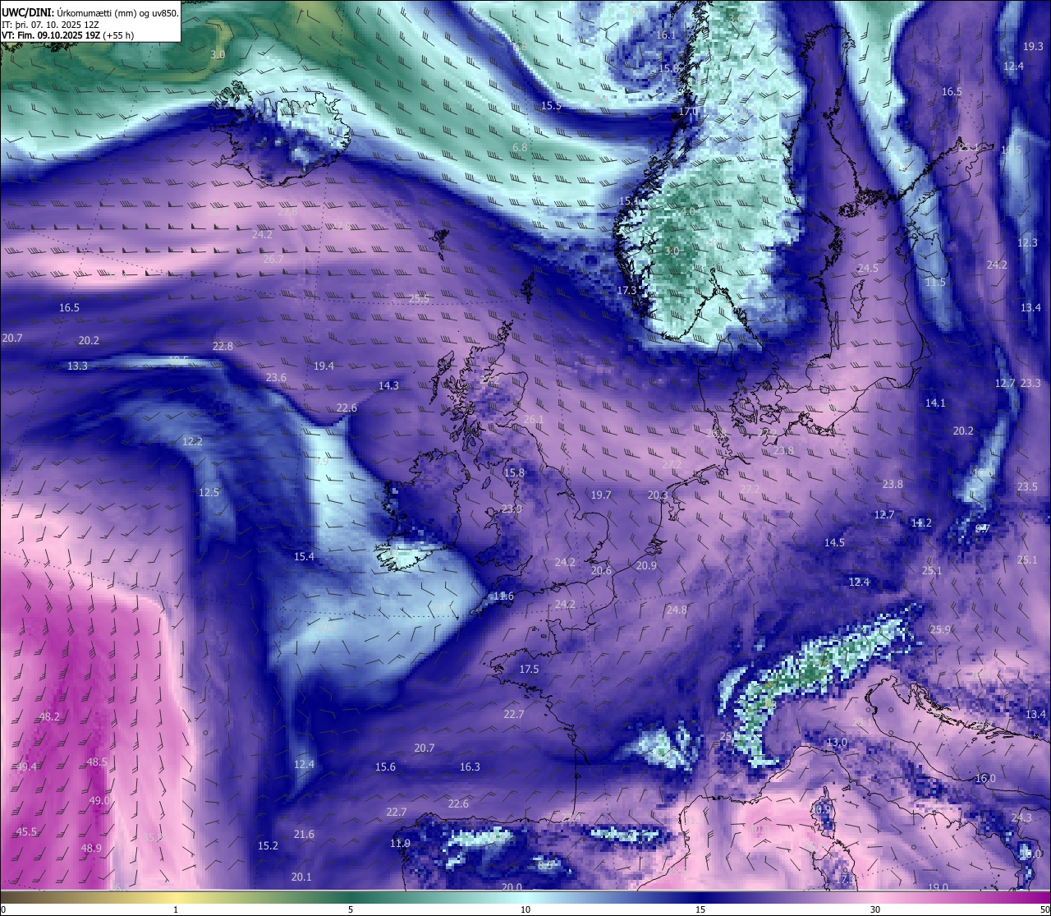Click the 20.9 value on the map
1051x916 pixels.
click(x=646, y=565)
